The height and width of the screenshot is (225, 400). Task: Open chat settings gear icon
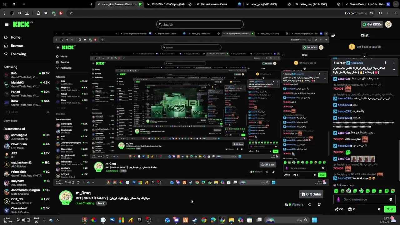pos(379,209)
